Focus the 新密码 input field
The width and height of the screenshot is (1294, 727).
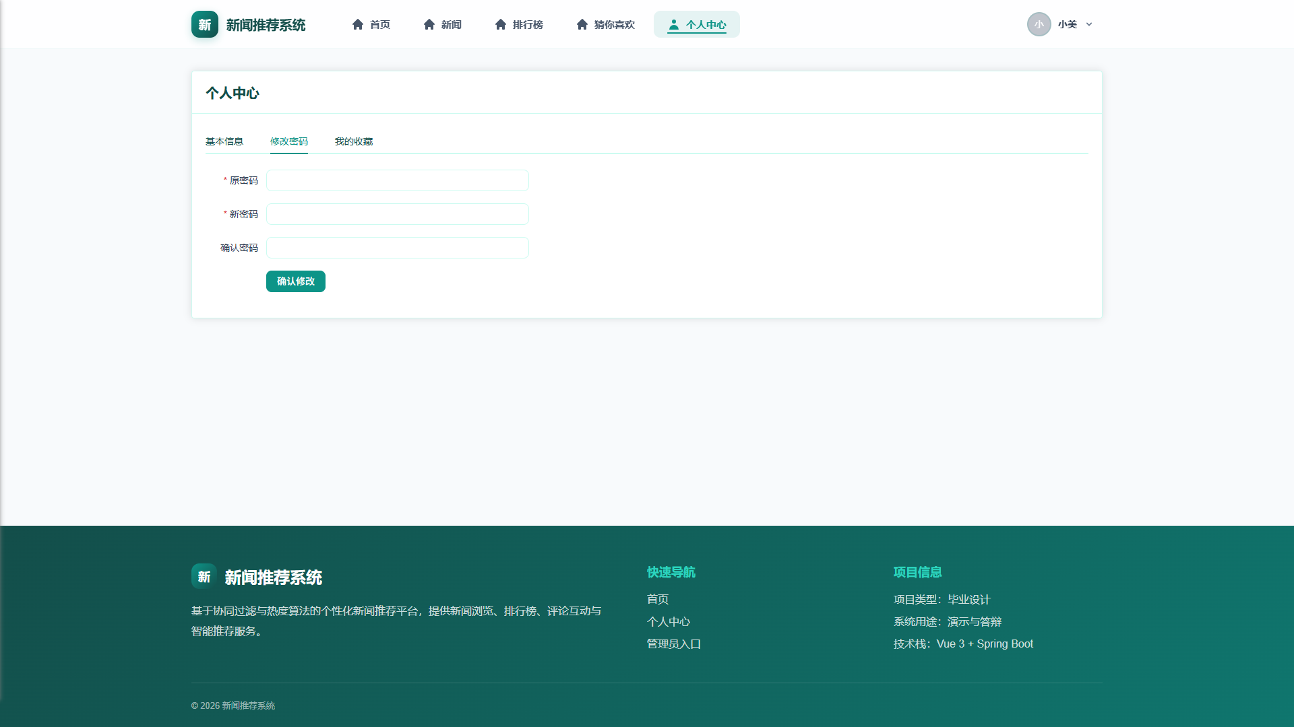(x=398, y=214)
